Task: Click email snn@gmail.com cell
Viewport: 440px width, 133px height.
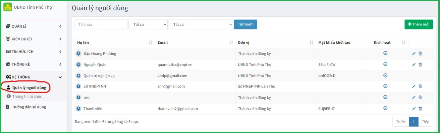Action: click(x=171, y=86)
